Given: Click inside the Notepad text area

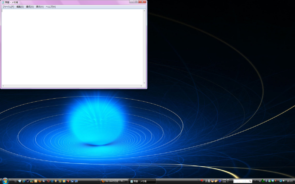Looking at the screenshot, I should point(72,47).
